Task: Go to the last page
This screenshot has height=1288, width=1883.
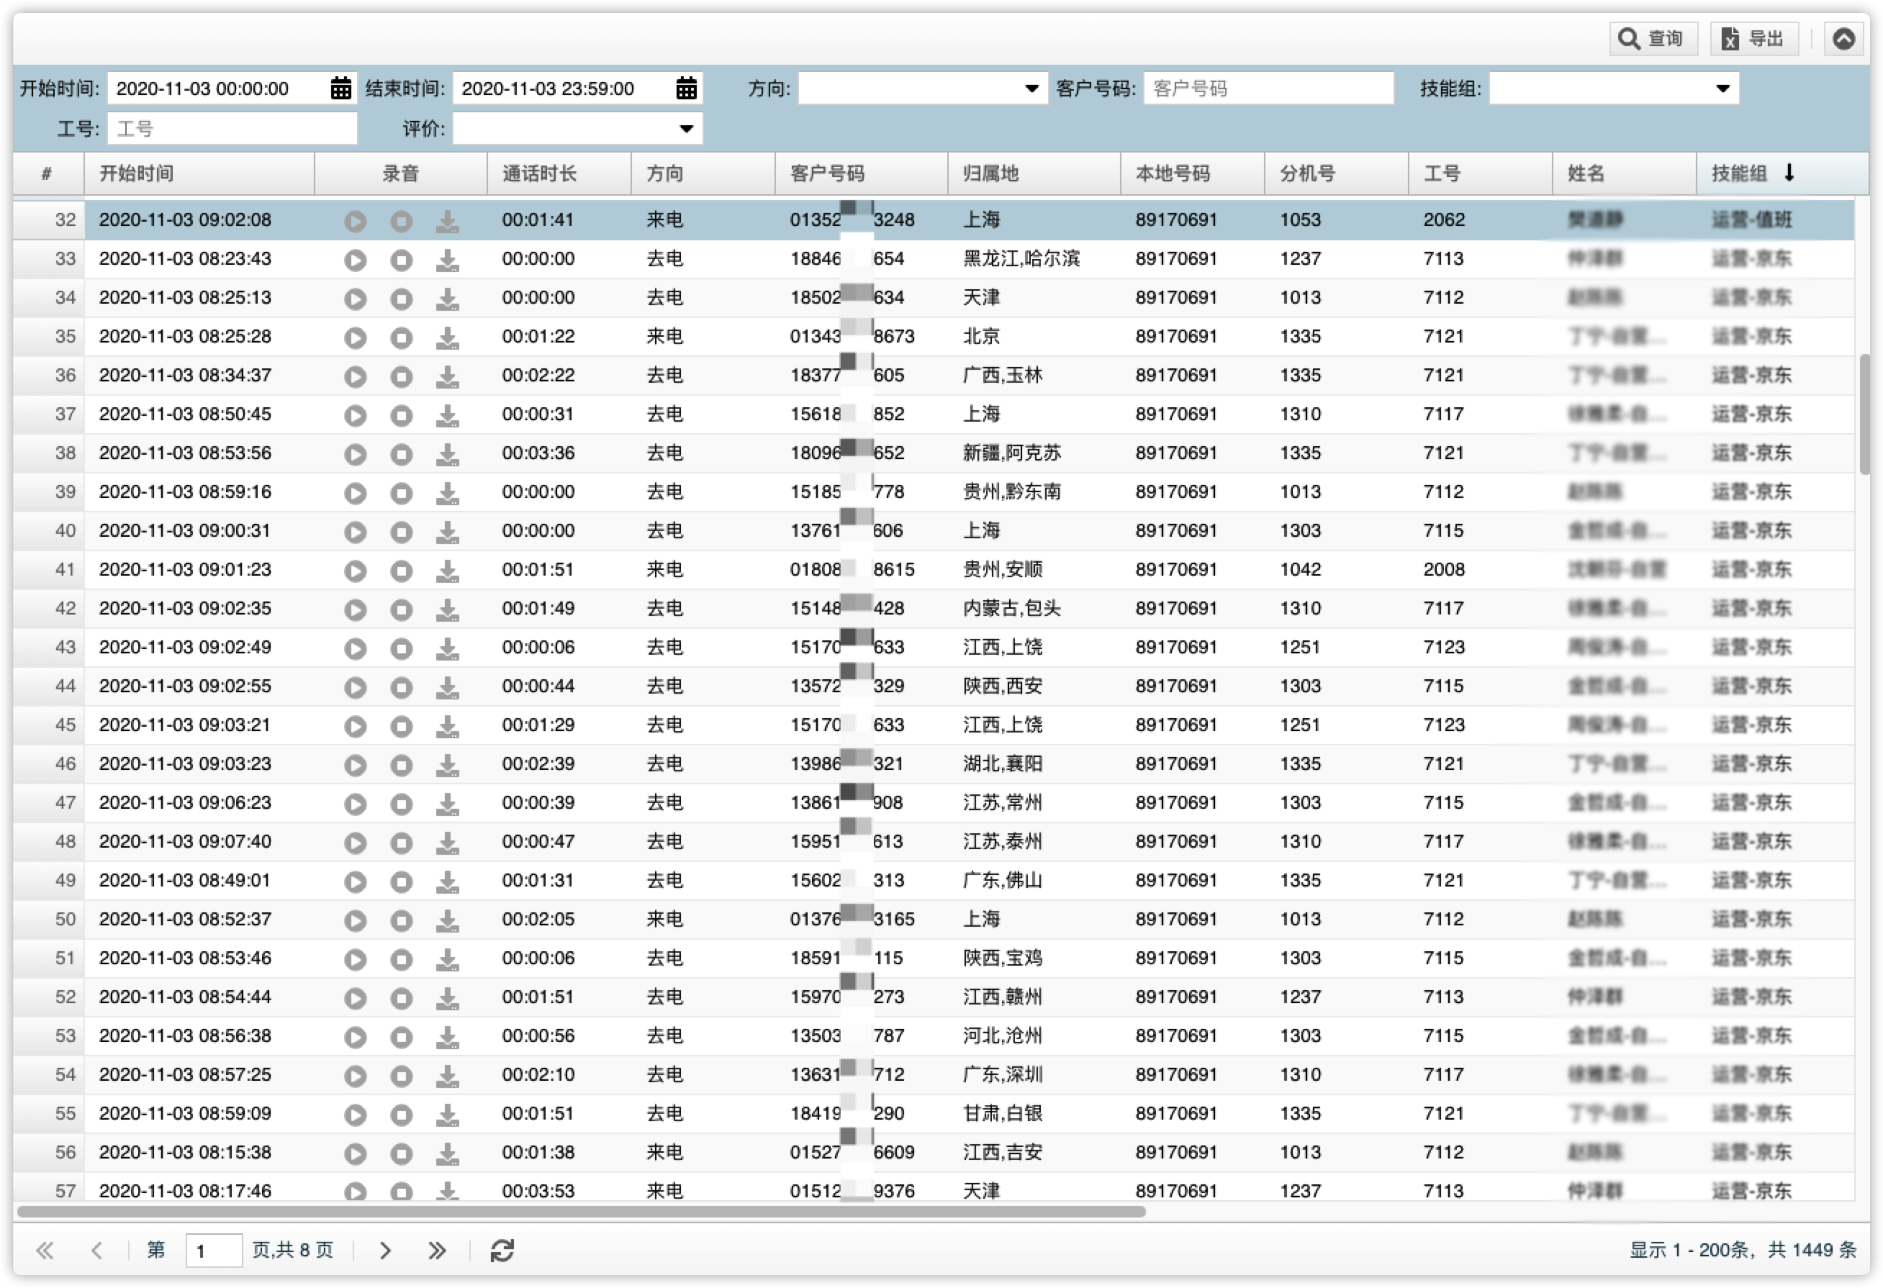Action: pos(437,1251)
